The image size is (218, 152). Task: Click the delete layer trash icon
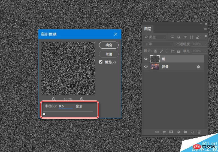pos(199,132)
